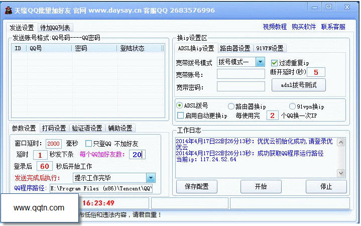Switch to 路由器设置 tab
The image size is (361, 226).
(x=235, y=48)
